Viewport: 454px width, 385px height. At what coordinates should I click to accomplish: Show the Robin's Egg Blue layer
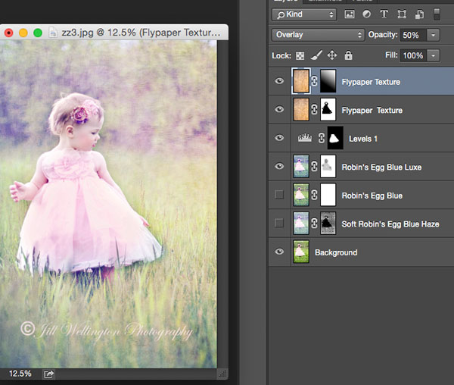(x=279, y=195)
